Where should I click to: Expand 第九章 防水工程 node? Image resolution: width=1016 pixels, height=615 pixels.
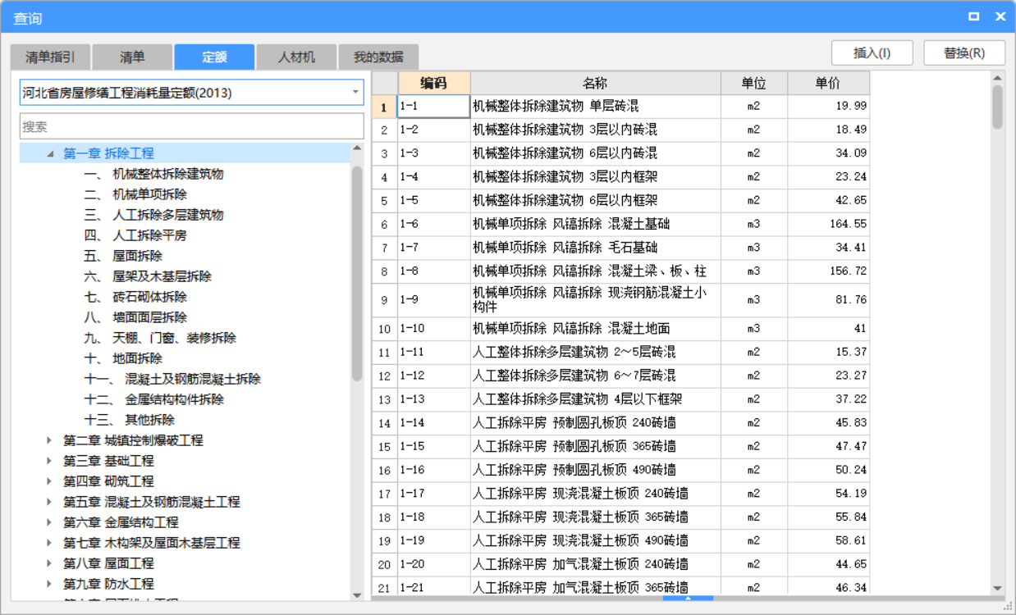coord(50,584)
